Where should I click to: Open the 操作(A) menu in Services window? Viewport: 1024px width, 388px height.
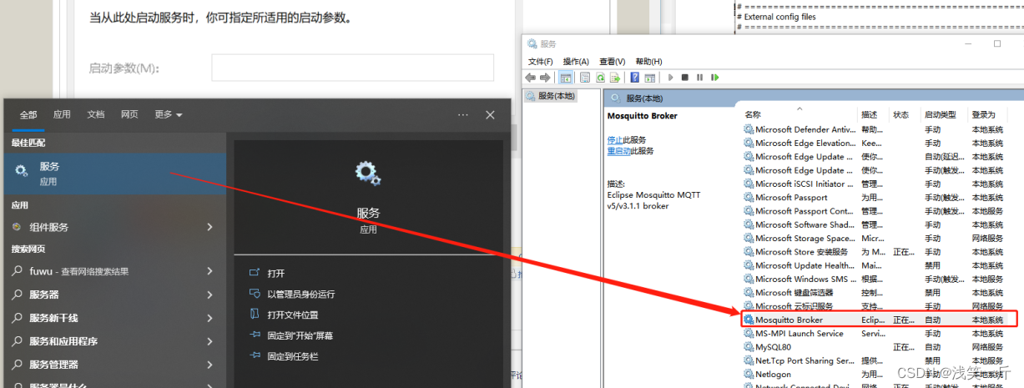[x=576, y=61]
